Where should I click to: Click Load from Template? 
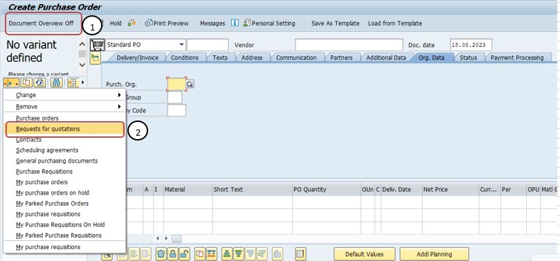395,24
